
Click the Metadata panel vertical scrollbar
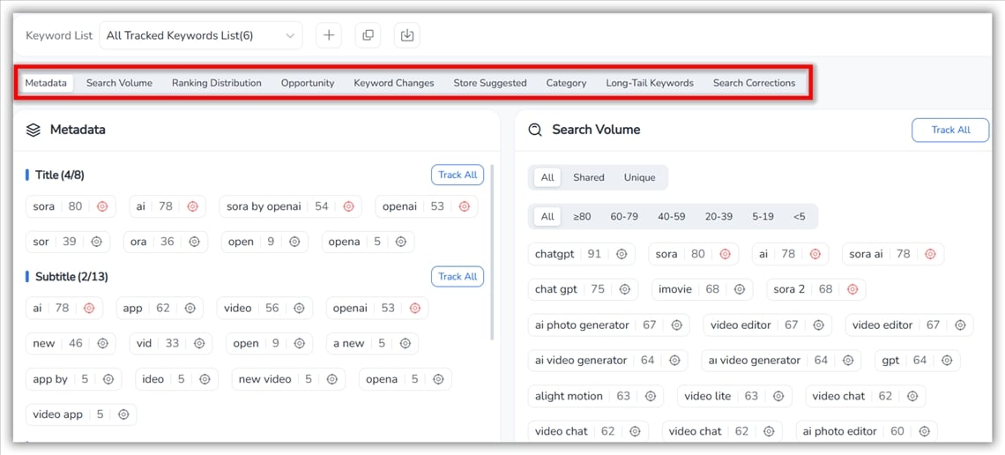(x=491, y=256)
